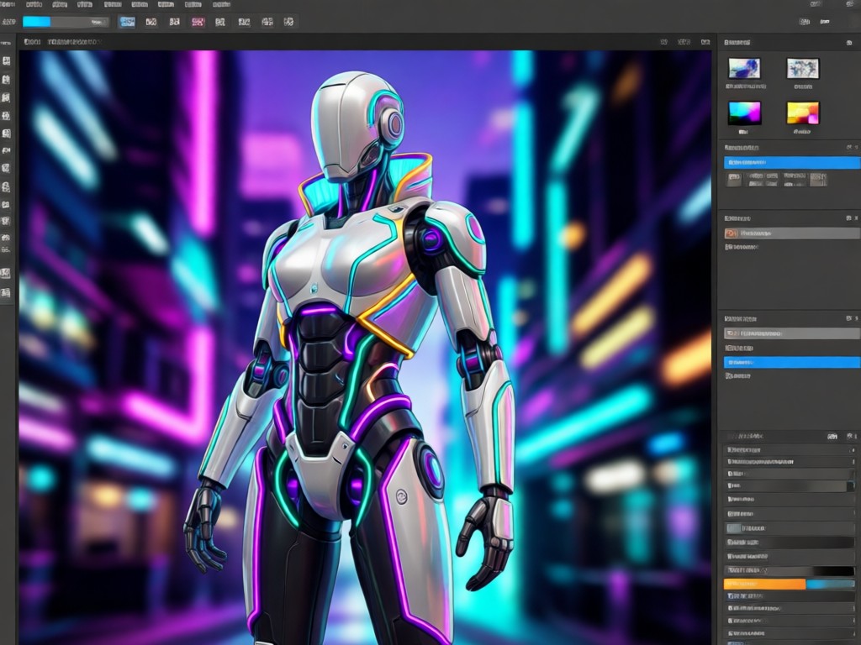Select the bottom-most tool in the left tool strip
This screenshot has height=645, width=861.
tap(6, 292)
